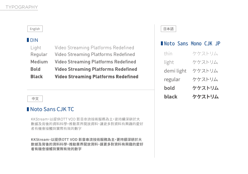Click the 'regular' weight label in Japanese section
Image resolution: width=248 pixels, height=174 pixels.
[172, 80]
